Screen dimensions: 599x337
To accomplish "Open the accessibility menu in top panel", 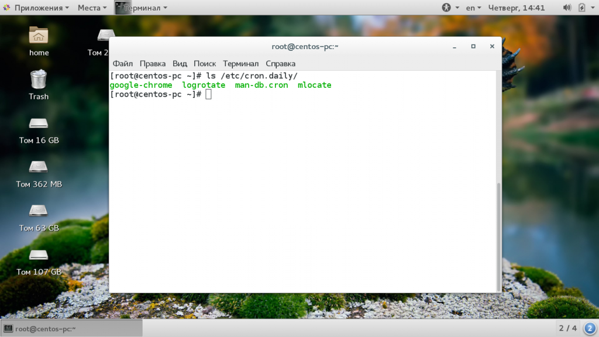I will 449,8.
